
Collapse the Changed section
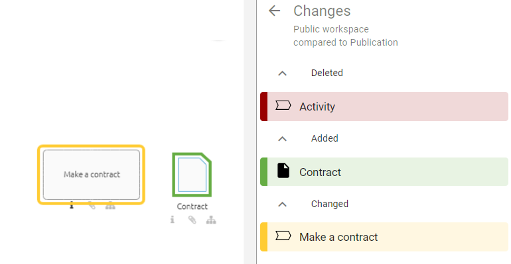pos(282,204)
